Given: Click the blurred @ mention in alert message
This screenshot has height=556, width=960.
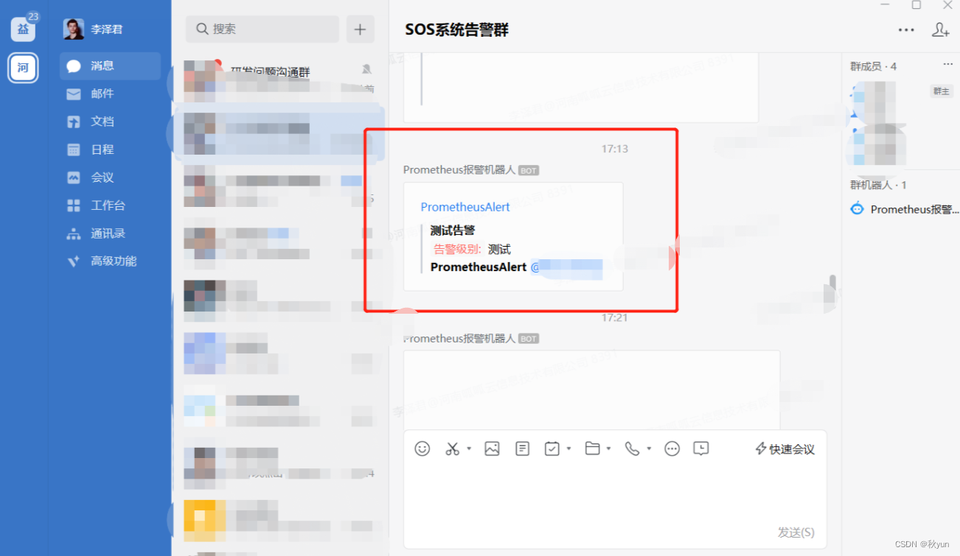Looking at the screenshot, I should tap(567, 267).
